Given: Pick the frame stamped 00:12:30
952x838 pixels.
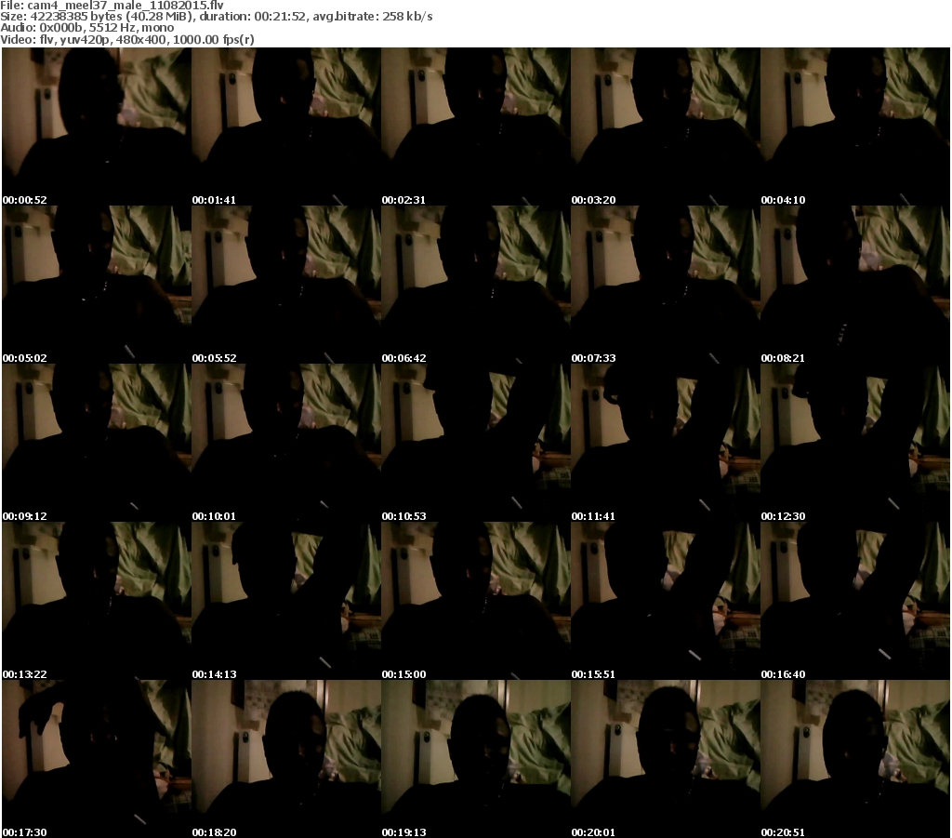Looking at the screenshot, I should 855,443.
